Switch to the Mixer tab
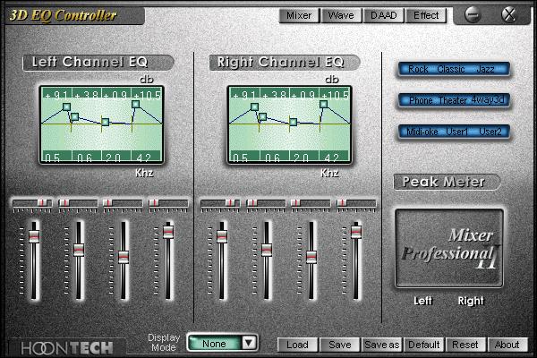 coord(299,16)
